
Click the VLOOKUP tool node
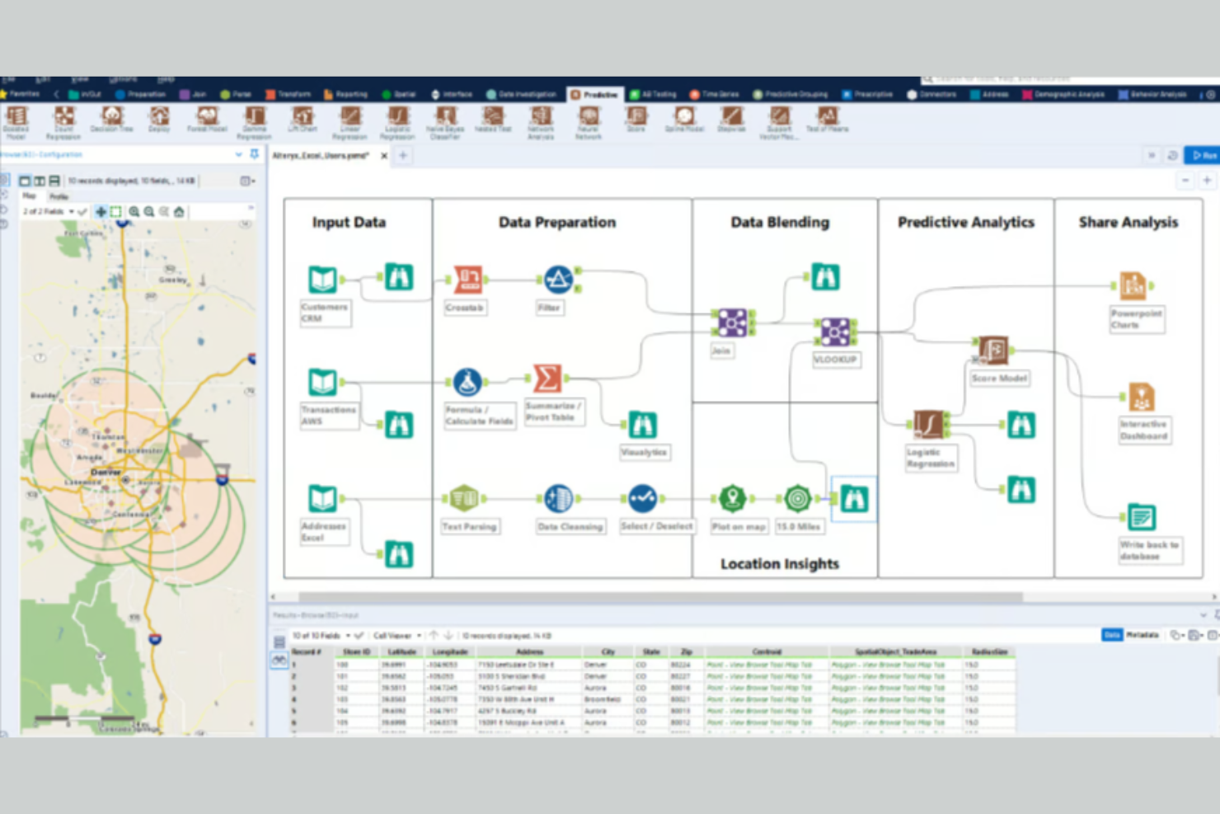[x=834, y=332]
